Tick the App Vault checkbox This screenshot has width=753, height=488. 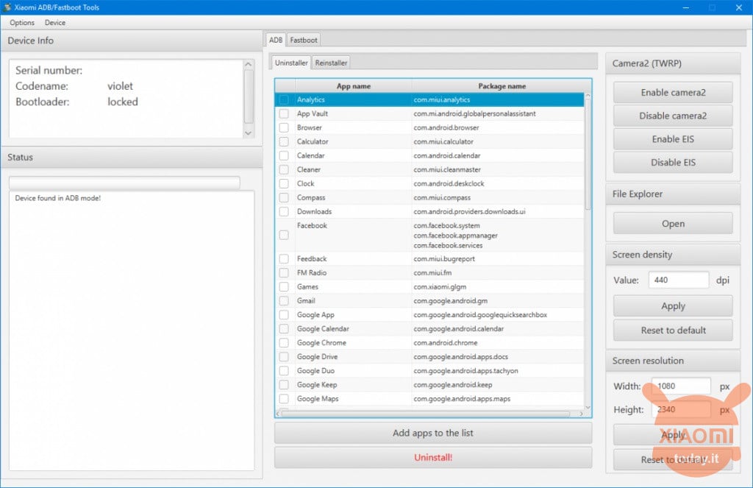[x=284, y=113]
